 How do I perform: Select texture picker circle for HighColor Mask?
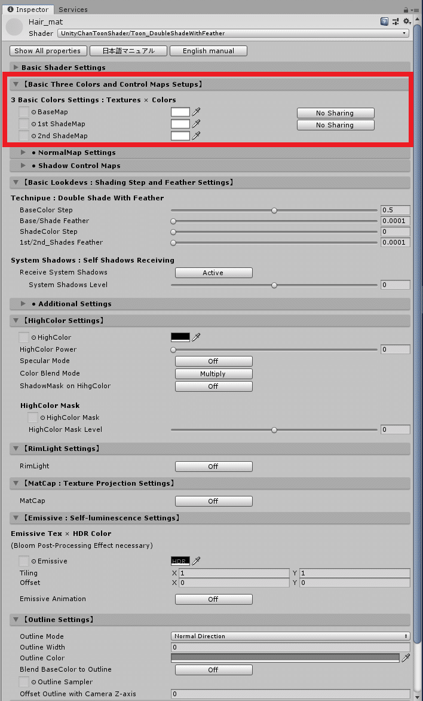pos(43,417)
